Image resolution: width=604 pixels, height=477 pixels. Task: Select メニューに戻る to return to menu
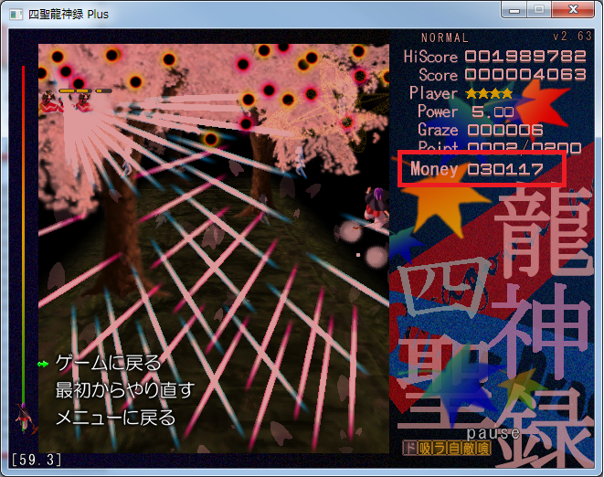coord(115,418)
